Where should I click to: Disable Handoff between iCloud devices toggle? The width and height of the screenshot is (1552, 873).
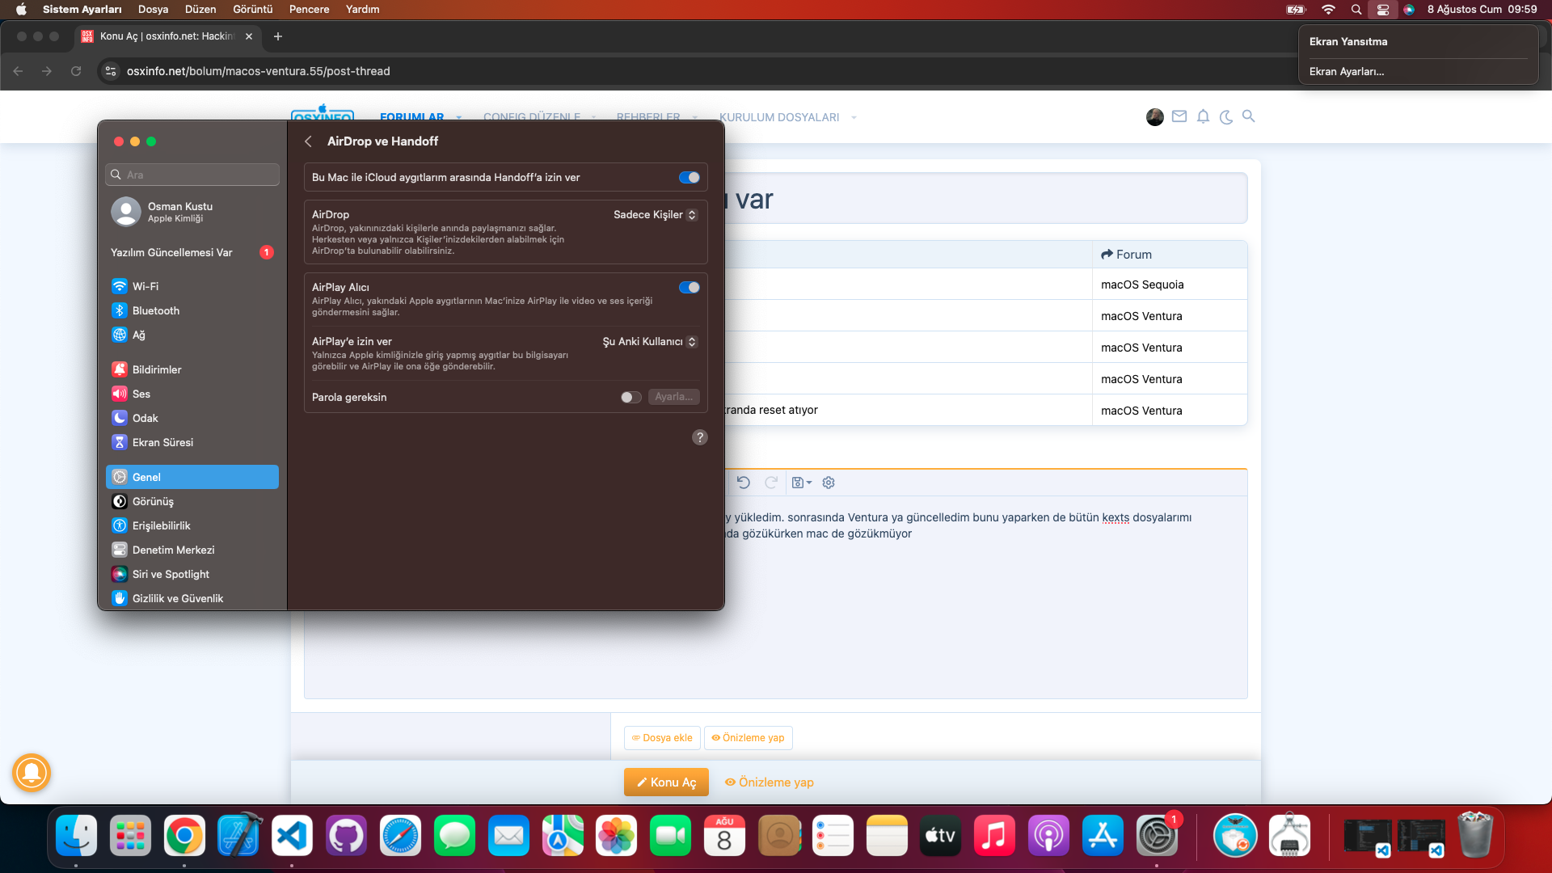coord(689,178)
